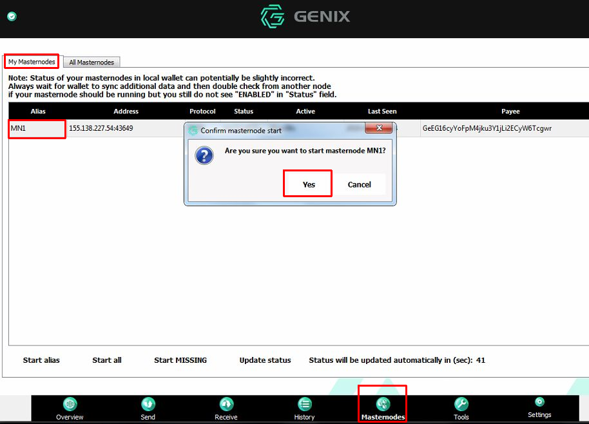This screenshot has width=589, height=424.
Task: Click the Update status button
Action: point(266,360)
